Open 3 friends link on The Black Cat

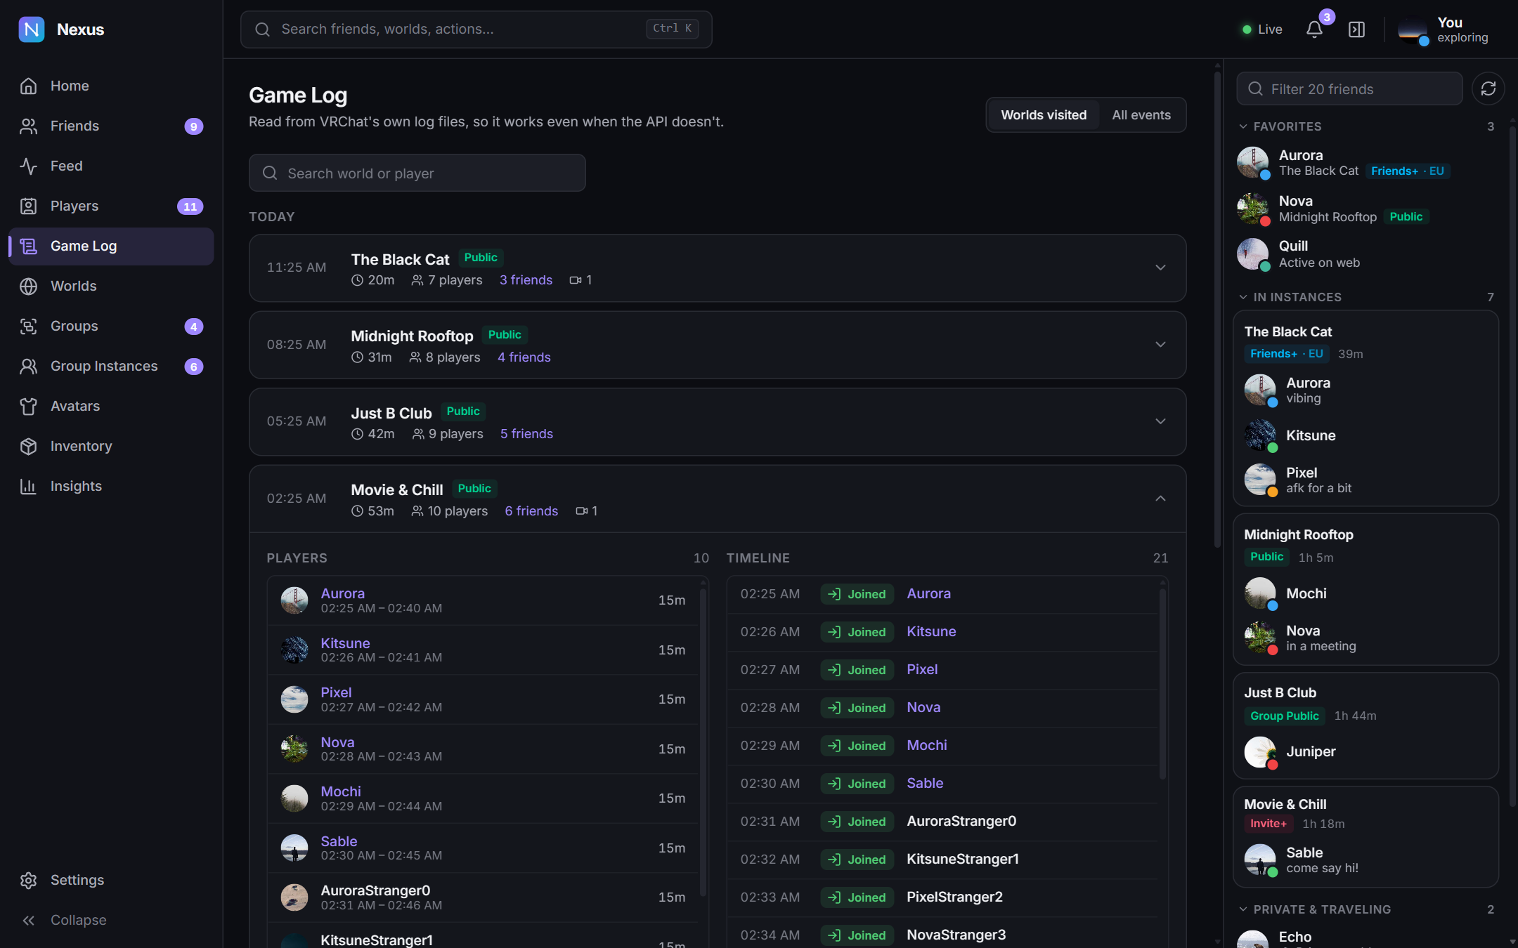click(x=526, y=280)
